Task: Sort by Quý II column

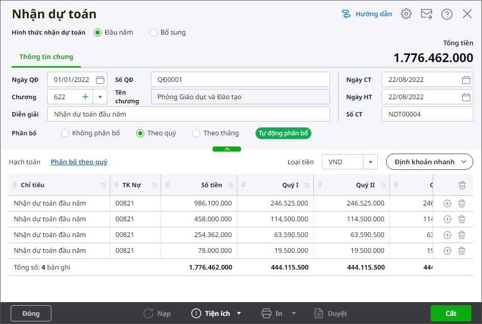Action: (x=383, y=185)
